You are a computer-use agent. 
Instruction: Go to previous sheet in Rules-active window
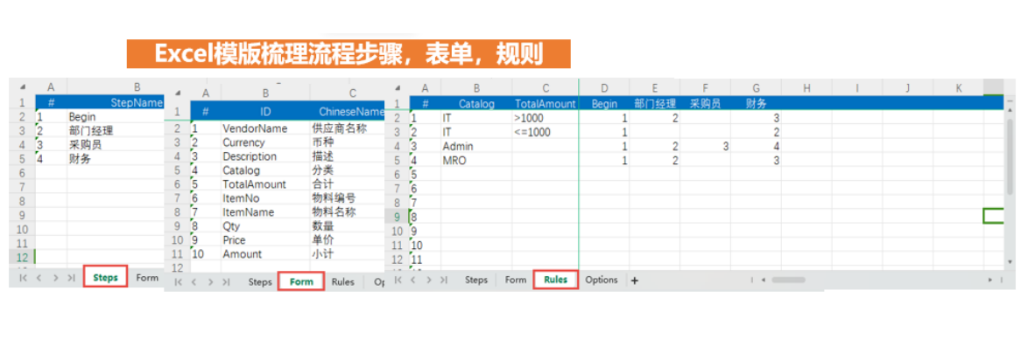coord(412,280)
